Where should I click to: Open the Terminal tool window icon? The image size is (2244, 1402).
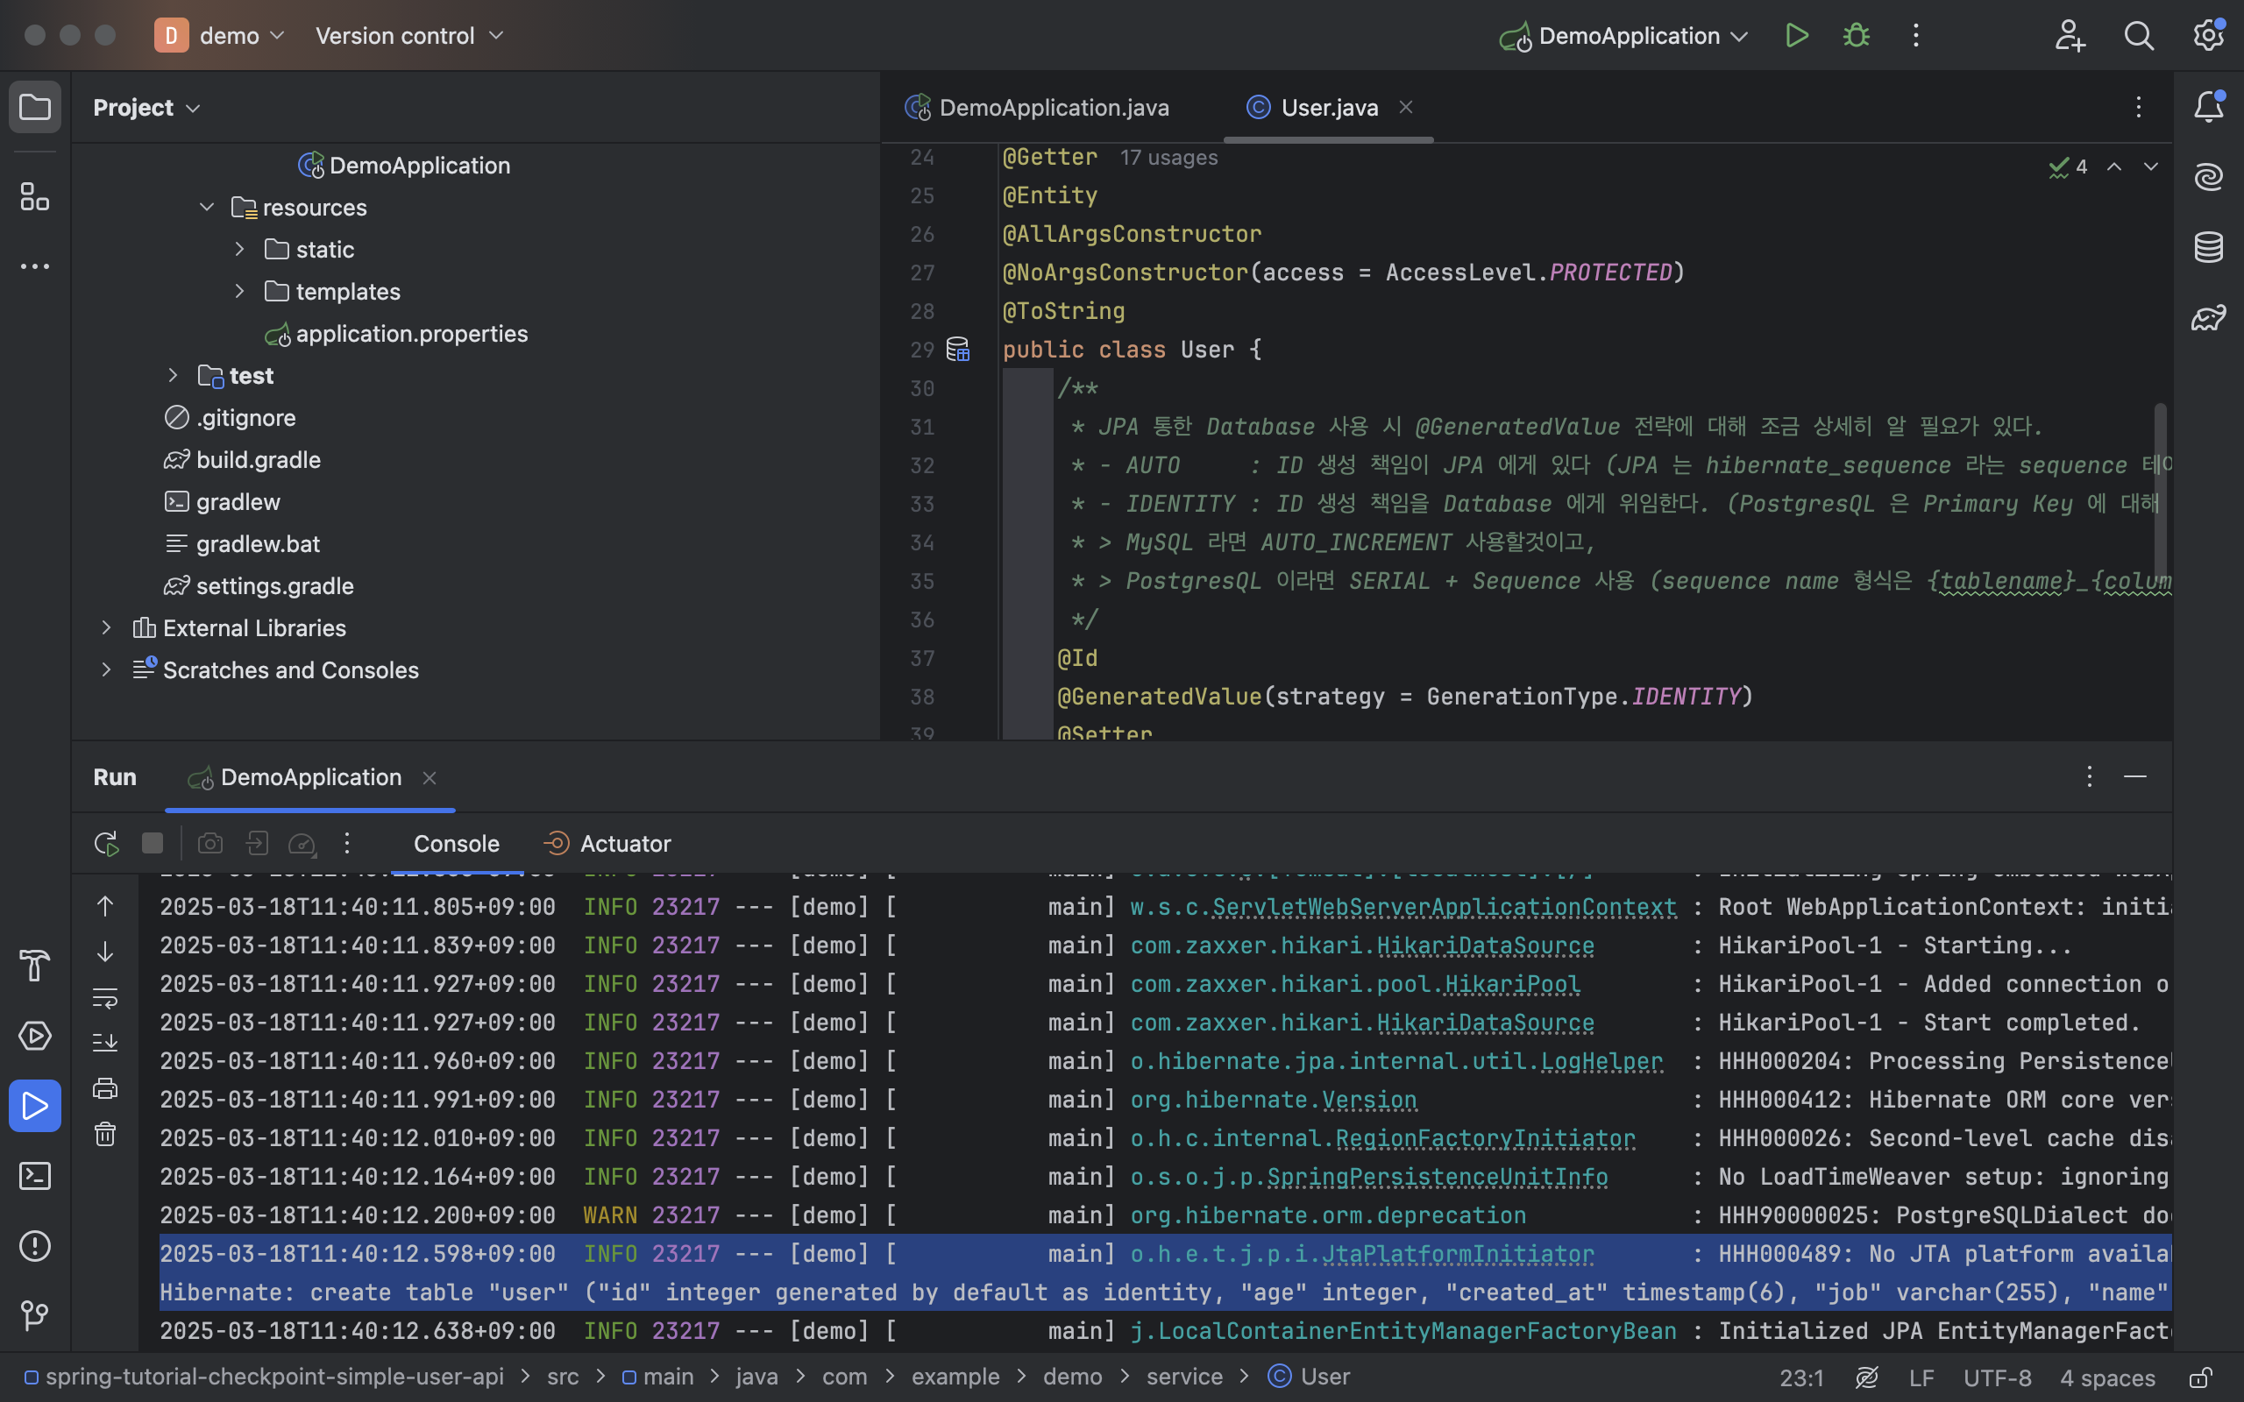click(x=34, y=1176)
